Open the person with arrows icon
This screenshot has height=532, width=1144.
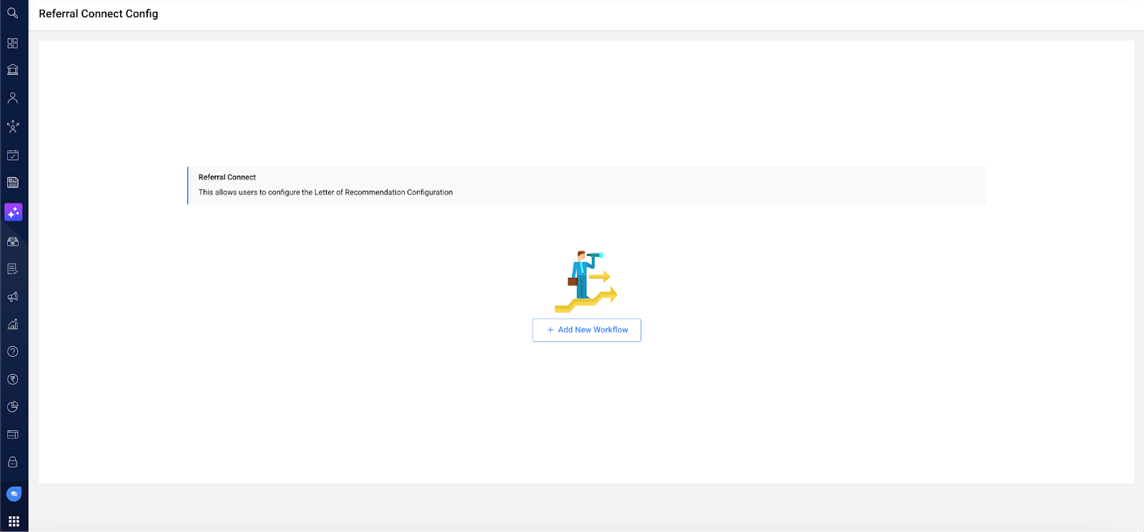click(13, 126)
